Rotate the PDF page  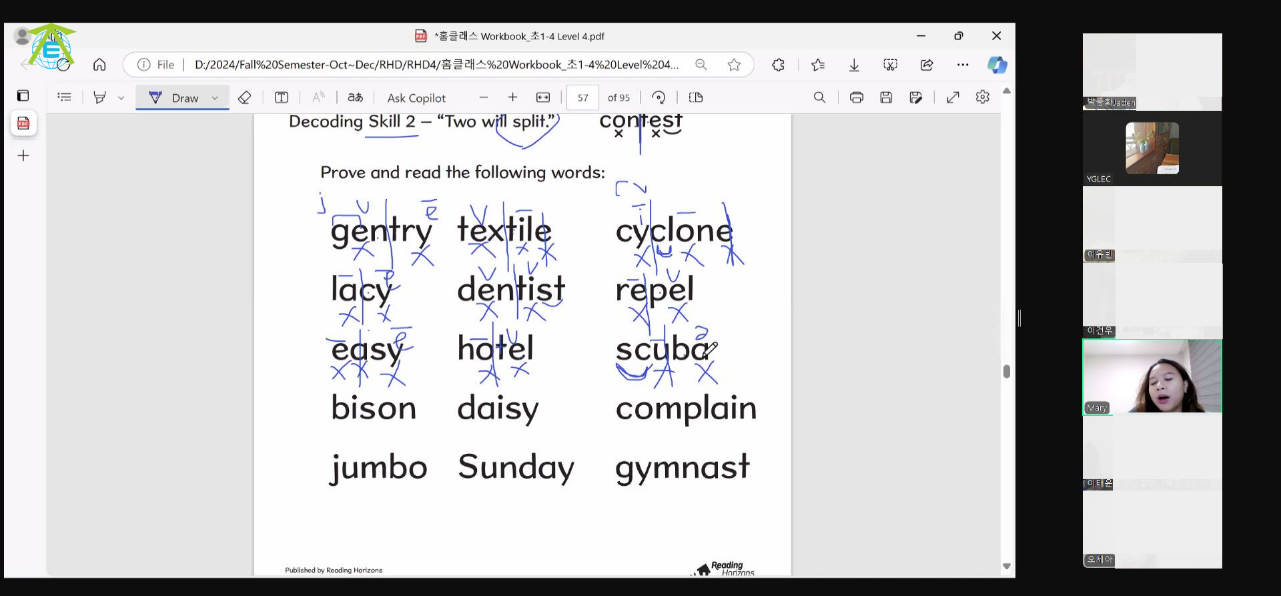(x=659, y=97)
